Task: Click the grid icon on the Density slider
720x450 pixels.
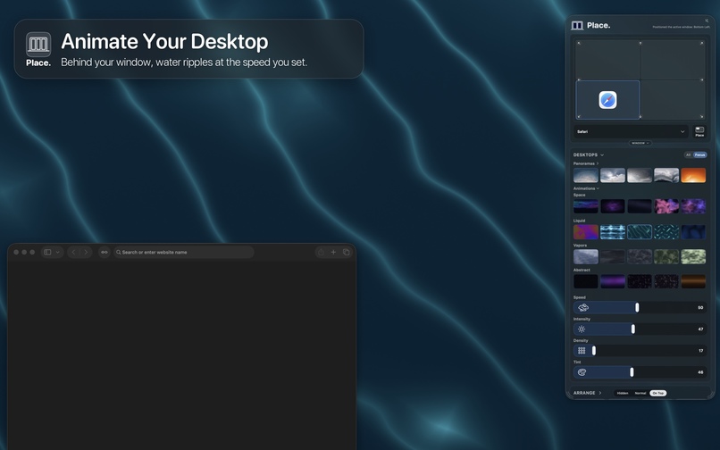Action: pyautogui.click(x=582, y=351)
